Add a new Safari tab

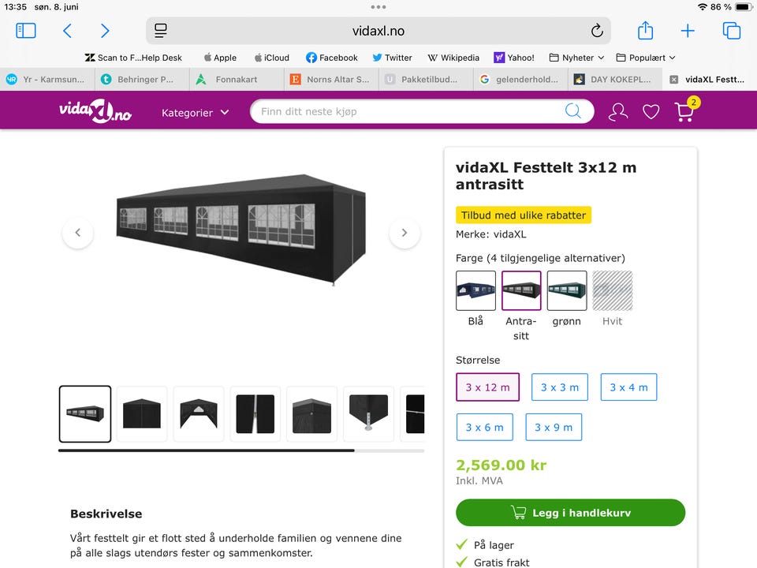pyautogui.click(x=688, y=31)
